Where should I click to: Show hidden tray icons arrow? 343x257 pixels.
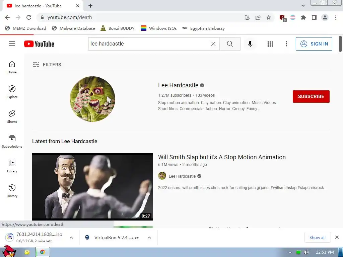coord(290,252)
